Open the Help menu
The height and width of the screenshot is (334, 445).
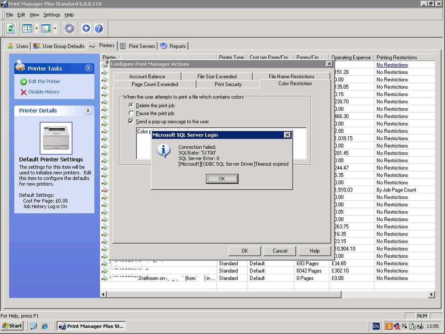point(69,15)
